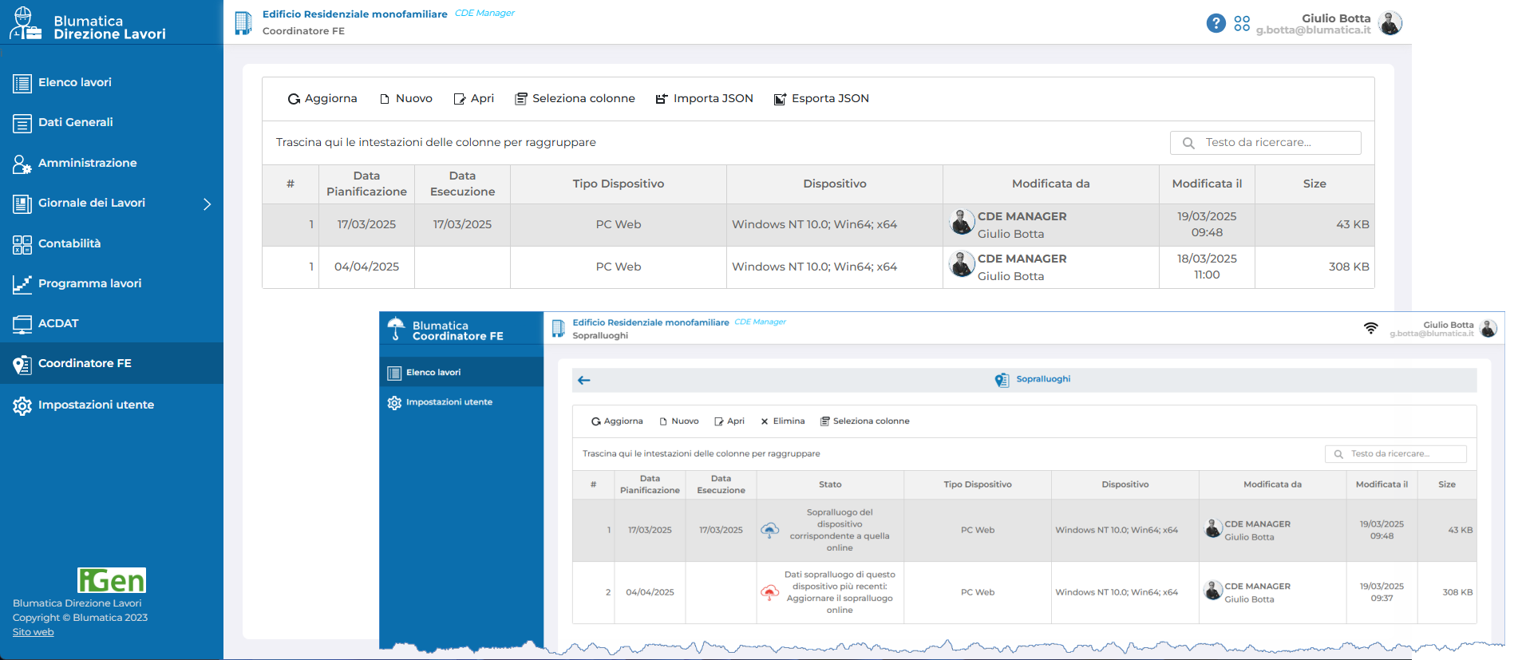This screenshot has width=1518, height=660.
Task: Select the 19/03/2025 09:37 cell
Action: tap(1382, 593)
